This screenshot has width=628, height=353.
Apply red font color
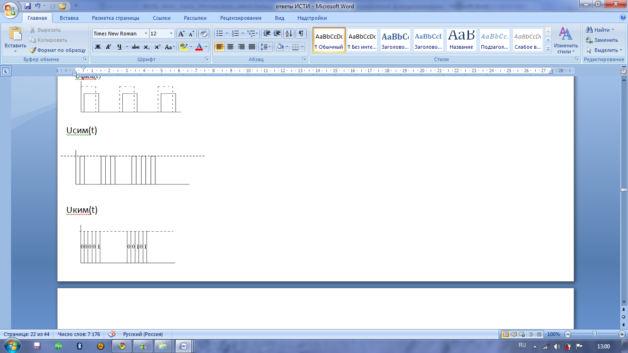pyautogui.click(x=199, y=47)
